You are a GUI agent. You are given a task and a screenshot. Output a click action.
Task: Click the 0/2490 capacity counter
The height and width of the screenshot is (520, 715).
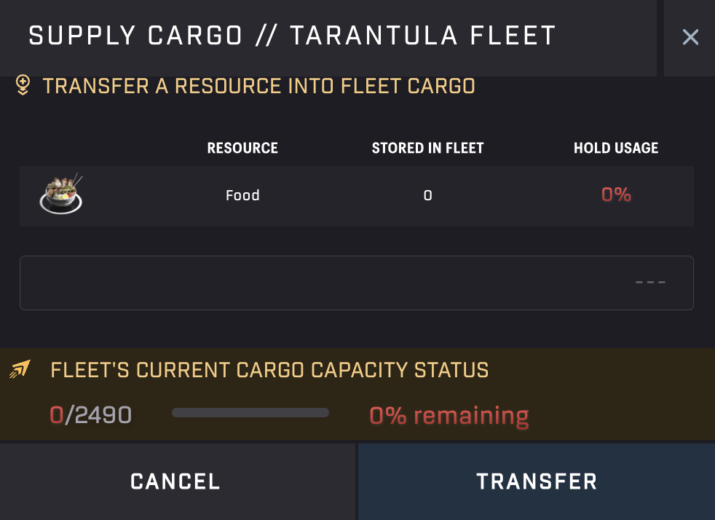point(90,414)
